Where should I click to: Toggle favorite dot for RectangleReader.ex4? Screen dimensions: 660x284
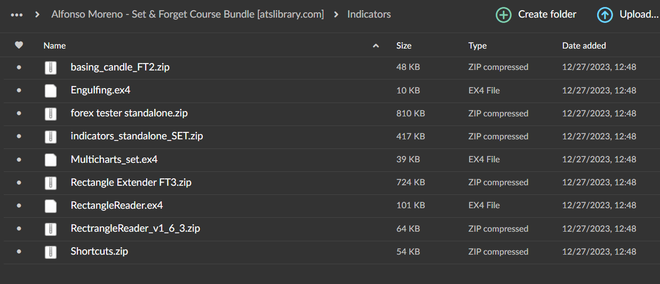[x=19, y=206]
